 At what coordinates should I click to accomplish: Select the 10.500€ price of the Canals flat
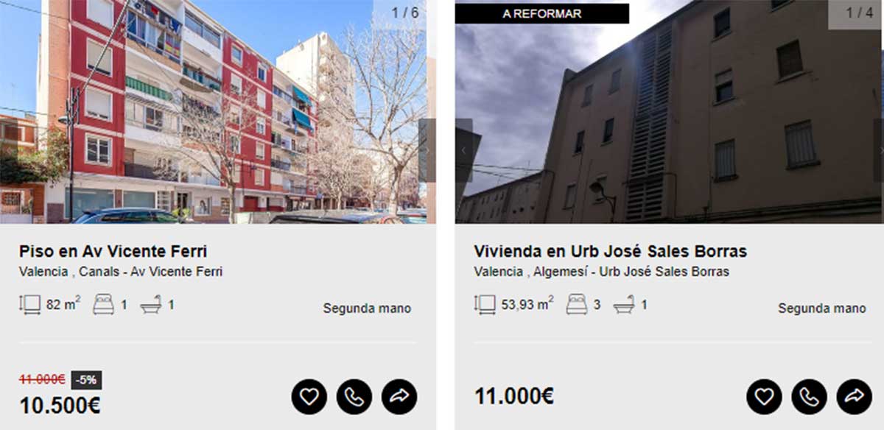coord(60,405)
